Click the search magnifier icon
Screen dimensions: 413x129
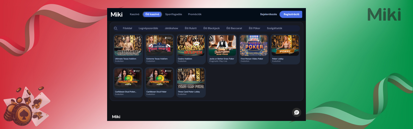pos(116,28)
